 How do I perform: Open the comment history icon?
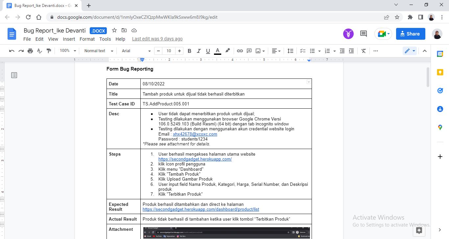[x=364, y=33]
